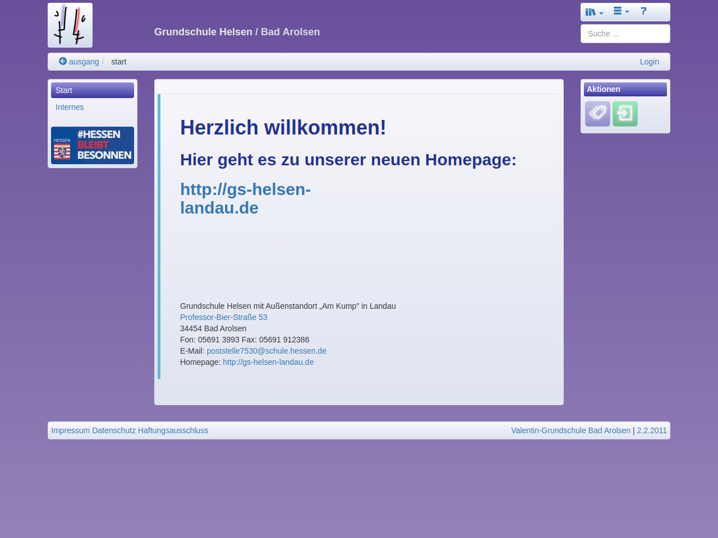Click the Professor-Bier-Straße 53 address link

click(223, 317)
